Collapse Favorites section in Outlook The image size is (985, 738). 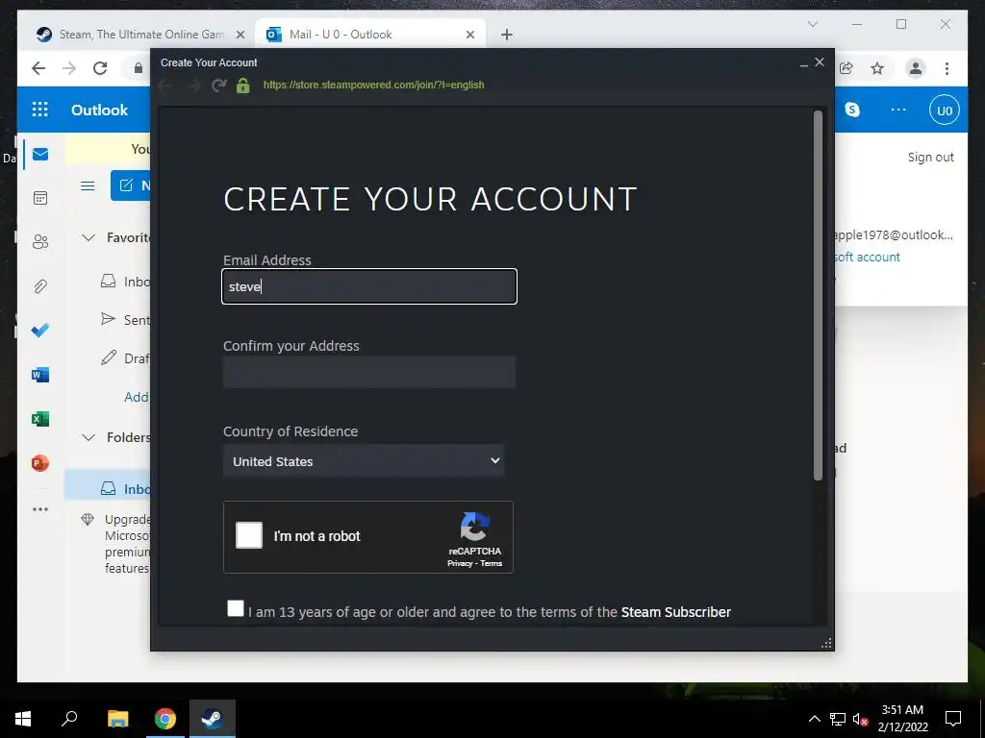(x=88, y=238)
